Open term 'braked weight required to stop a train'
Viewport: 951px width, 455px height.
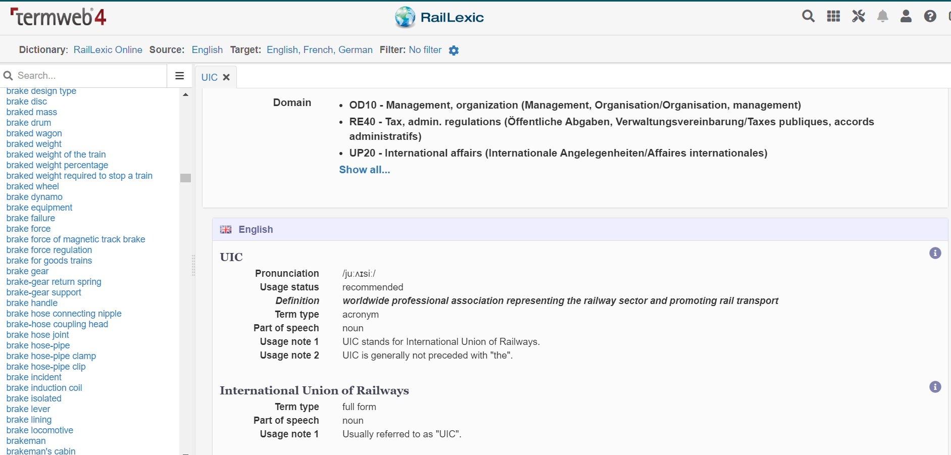tap(79, 176)
